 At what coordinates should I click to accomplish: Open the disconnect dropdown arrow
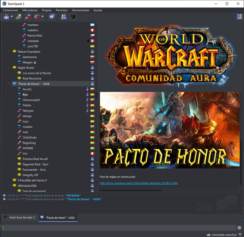click(12, 16)
